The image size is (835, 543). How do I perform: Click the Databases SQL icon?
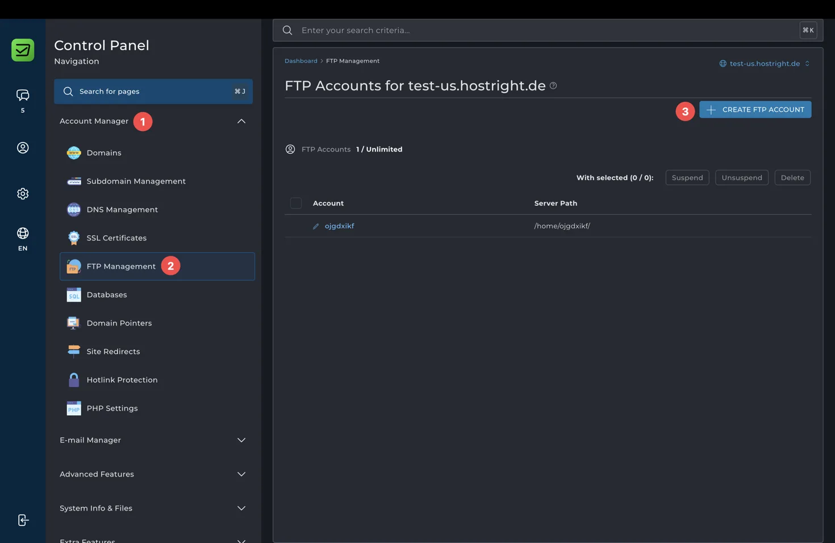74,295
